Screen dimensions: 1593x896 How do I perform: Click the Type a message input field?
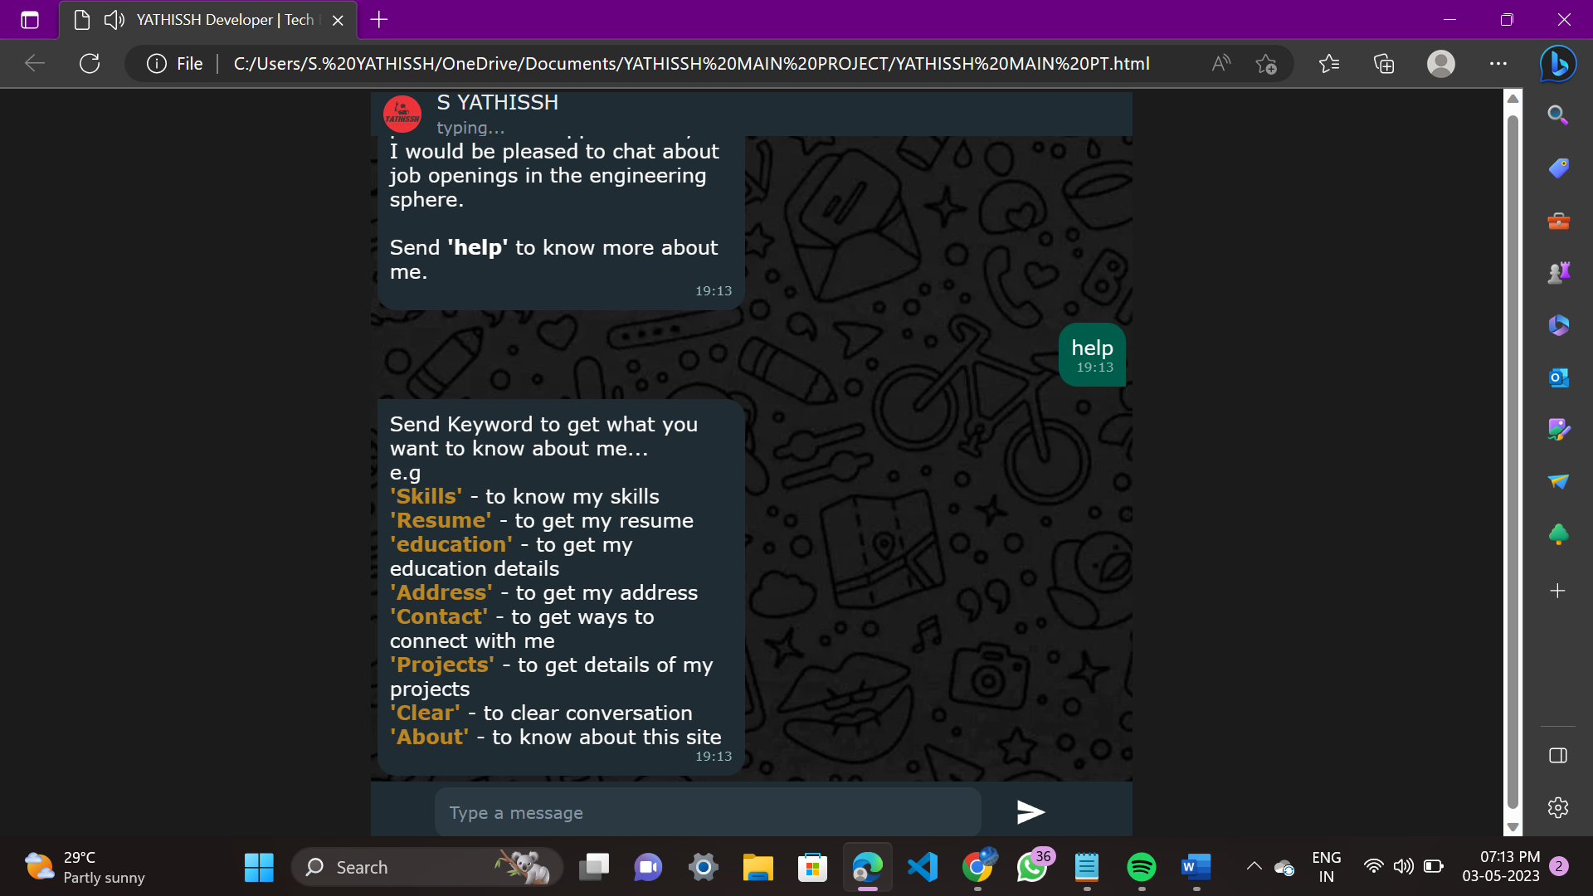tap(707, 812)
